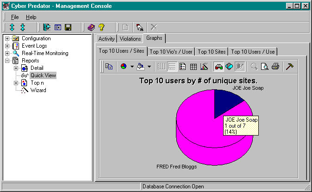Click the yellow question mark help icon
This screenshot has width=312, height=192.
101,28
